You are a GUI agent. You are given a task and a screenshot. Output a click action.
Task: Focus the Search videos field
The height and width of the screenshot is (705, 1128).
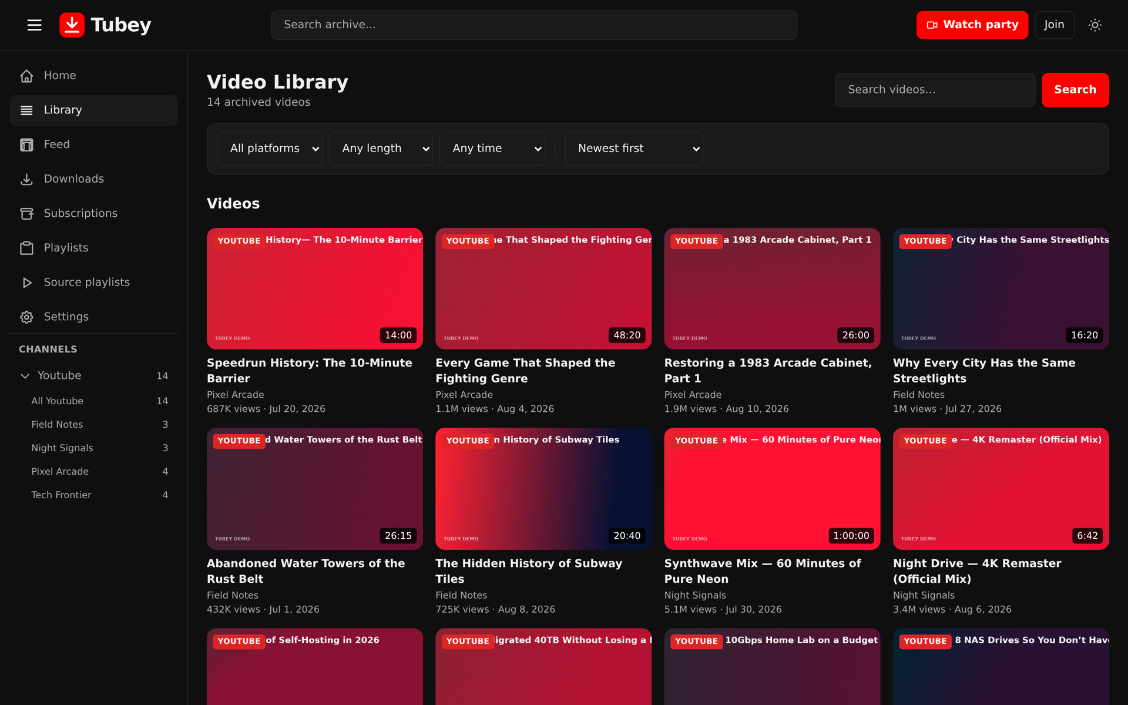coord(935,90)
